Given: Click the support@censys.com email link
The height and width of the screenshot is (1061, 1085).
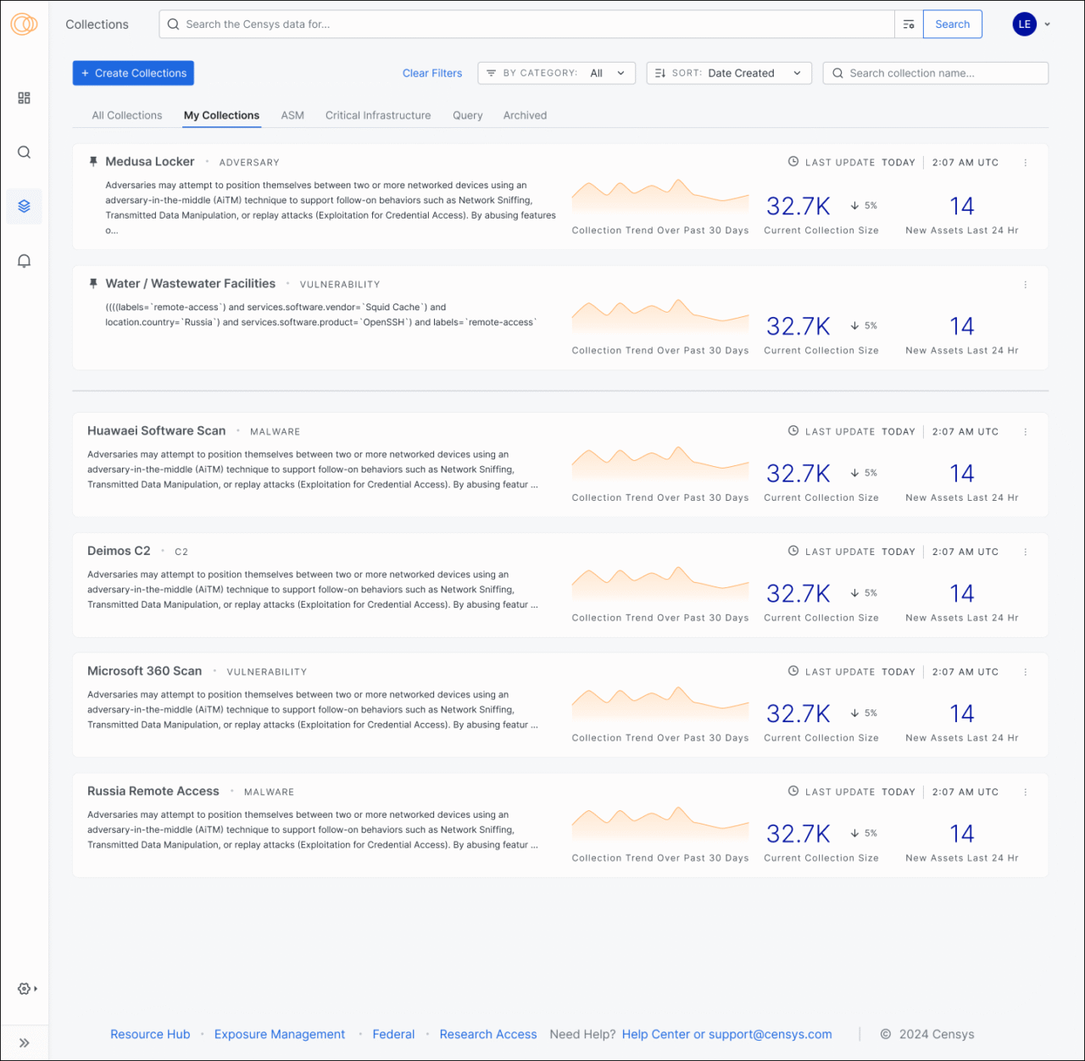Looking at the screenshot, I should [771, 1035].
